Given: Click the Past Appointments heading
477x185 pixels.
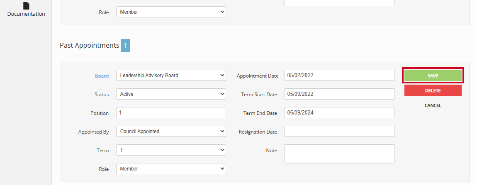Looking at the screenshot, I should coord(90,45).
